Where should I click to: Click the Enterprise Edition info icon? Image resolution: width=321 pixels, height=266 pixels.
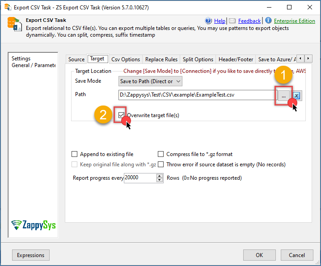(268, 21)
